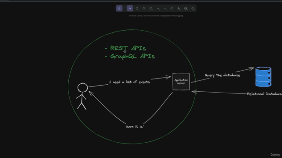Select the Line drawing tool
282x158 pixels.
point(165,8)
